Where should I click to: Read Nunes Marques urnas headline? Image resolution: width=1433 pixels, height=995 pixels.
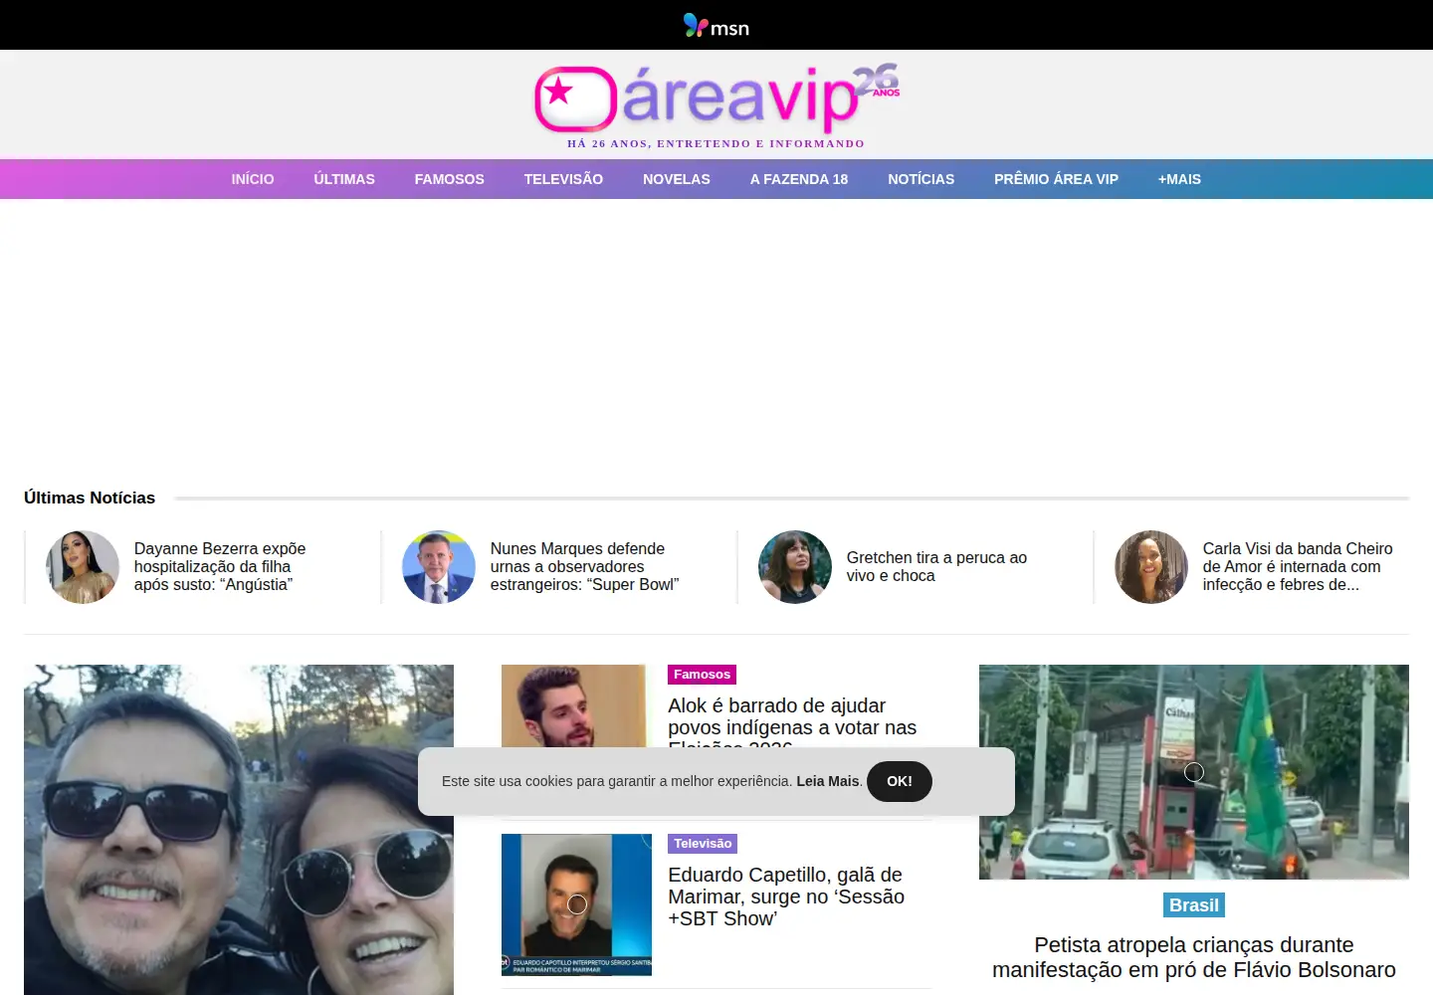click(x=585, y=567)
